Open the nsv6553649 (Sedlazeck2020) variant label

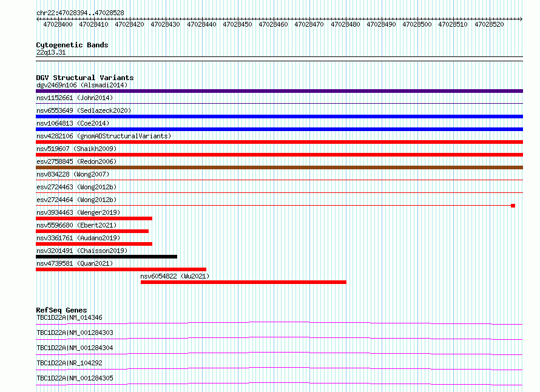[x=84, y=110]
